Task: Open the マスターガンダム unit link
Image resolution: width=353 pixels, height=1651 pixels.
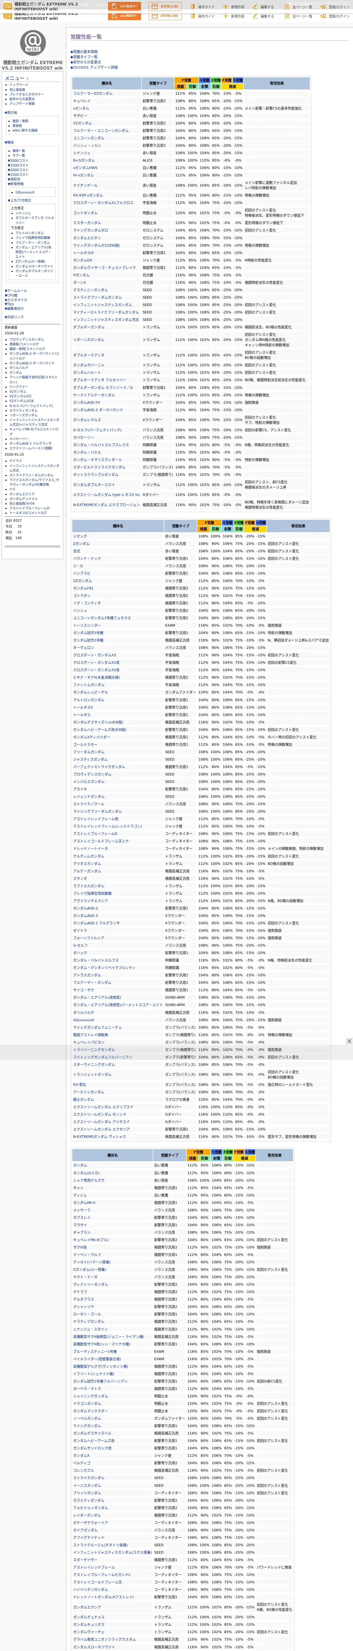Action: click(x=87, y=223)
